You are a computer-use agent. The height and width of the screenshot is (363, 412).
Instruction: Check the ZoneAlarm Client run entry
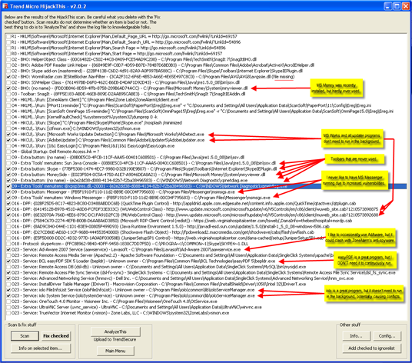[x=8, y=100]
